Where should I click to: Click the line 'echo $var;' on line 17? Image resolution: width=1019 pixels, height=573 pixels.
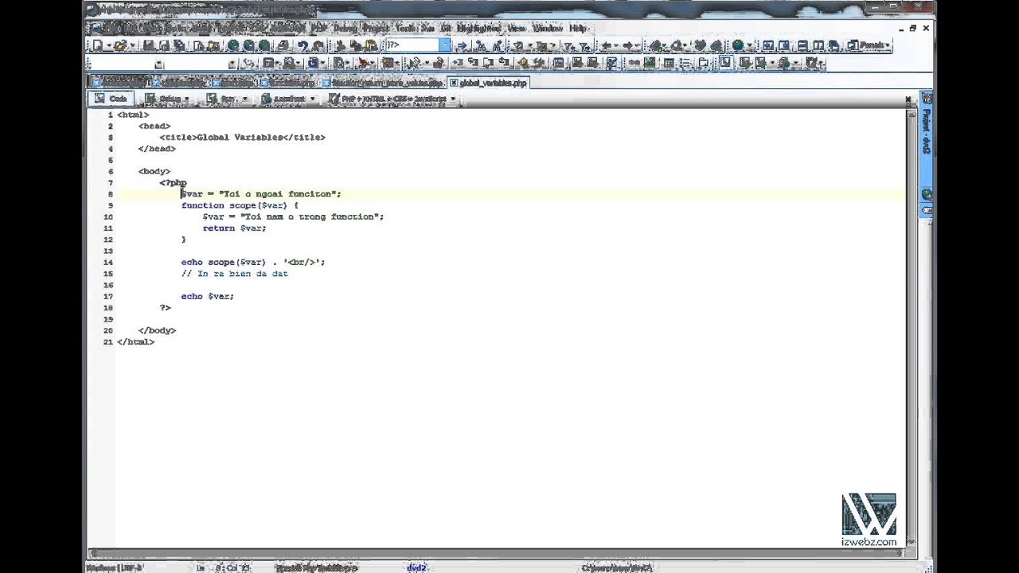coord(207,296)
